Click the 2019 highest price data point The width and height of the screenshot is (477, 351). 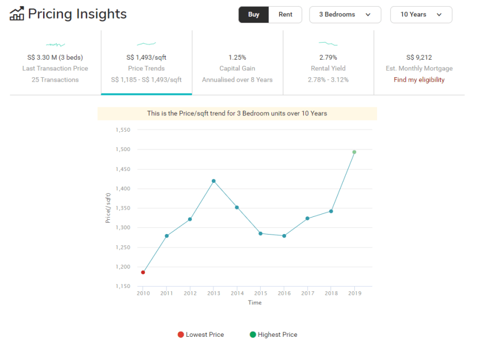[x=354, y=152]
